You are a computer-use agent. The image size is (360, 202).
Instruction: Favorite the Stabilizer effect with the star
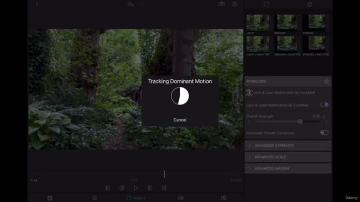pyautogui.click(x=326, y=81)
